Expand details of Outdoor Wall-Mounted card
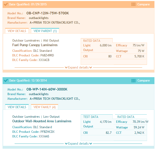The height and width of the screenshot is (151, 156). [x=78, y=144]
